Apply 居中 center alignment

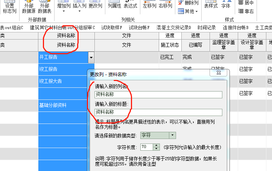[246, 3]
